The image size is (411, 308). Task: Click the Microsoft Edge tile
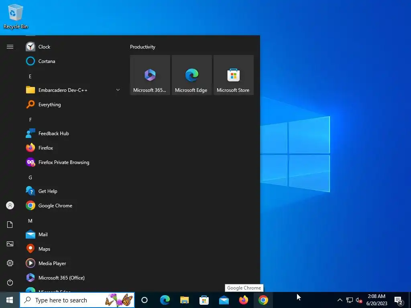pos(191,75)
